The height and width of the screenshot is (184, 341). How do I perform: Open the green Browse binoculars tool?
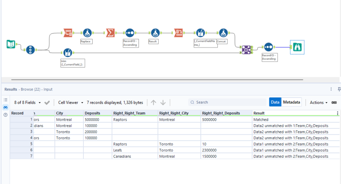pyautogui.click(x=297, y=47)
